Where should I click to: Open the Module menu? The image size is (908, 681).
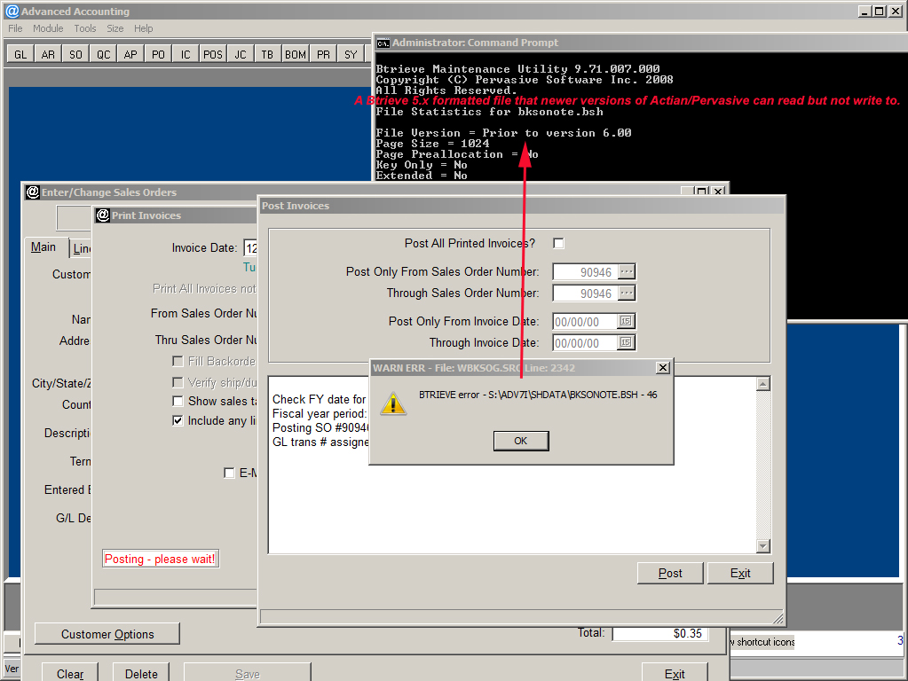48,28
